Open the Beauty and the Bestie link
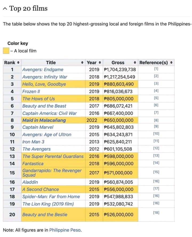Screen dimensions: 192x237 point(45,215)
